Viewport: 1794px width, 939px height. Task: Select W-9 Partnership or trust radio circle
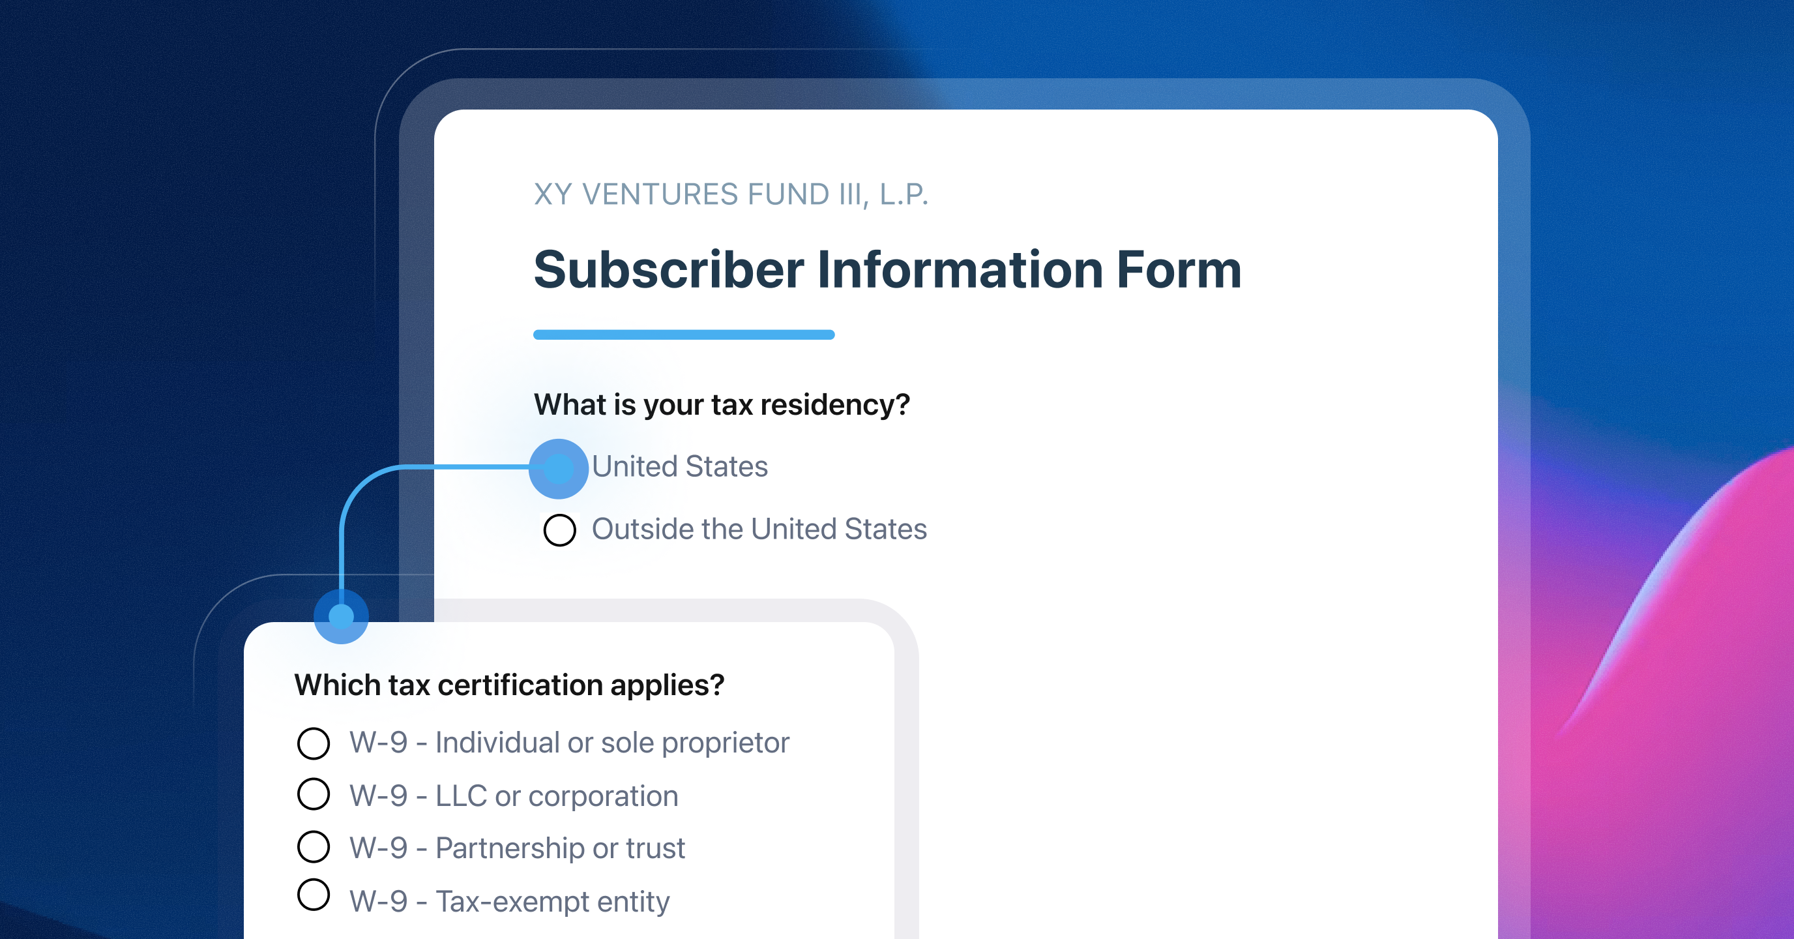(314, 847)
